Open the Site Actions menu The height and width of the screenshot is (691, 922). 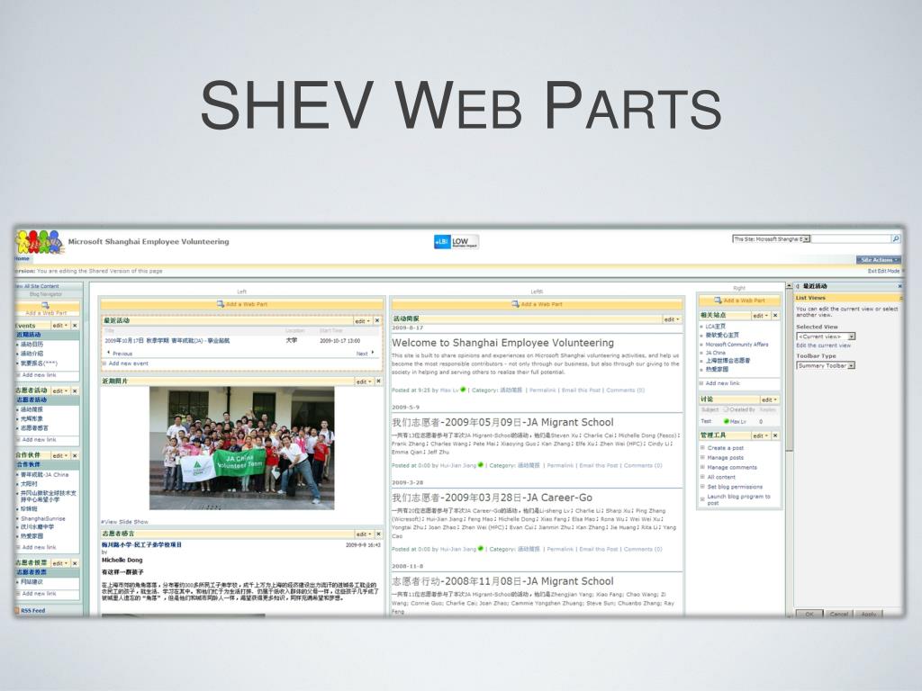[879, 260]
